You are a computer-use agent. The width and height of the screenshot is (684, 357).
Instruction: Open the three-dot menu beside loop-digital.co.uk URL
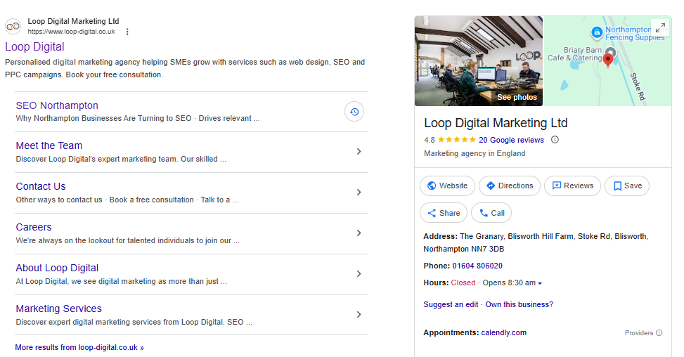127,32
